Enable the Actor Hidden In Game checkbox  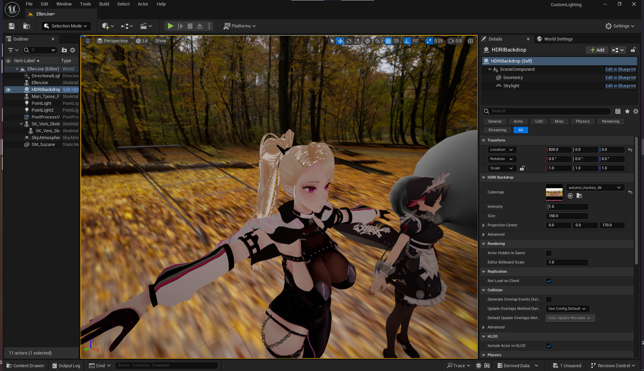(549, 253)
